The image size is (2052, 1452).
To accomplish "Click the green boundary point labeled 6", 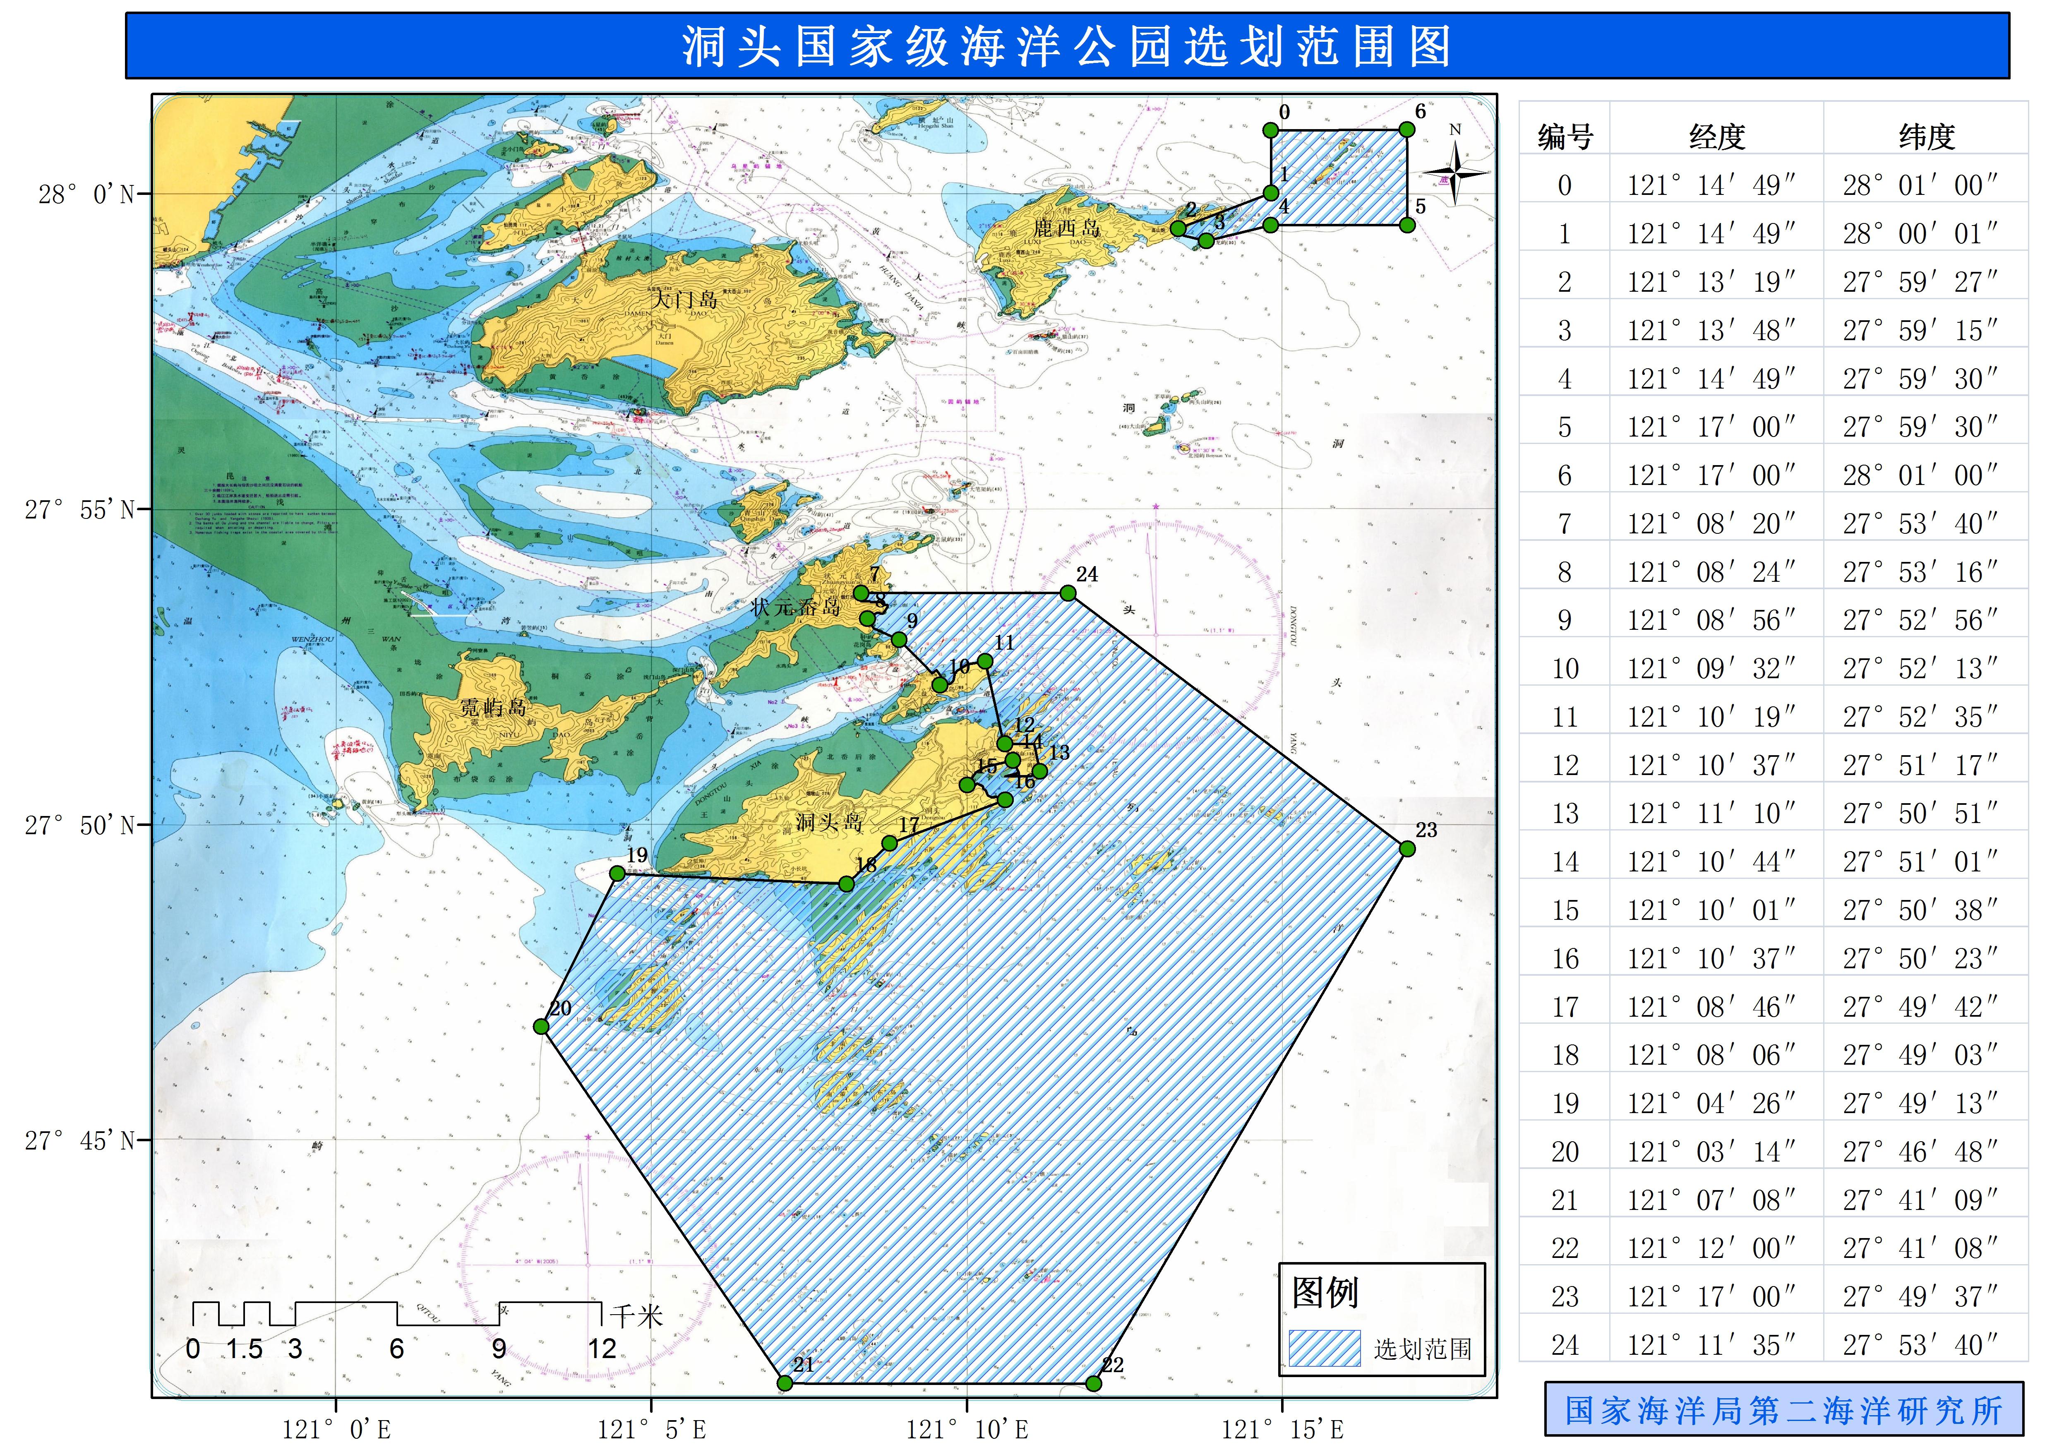I will [x=1406, y=130].
